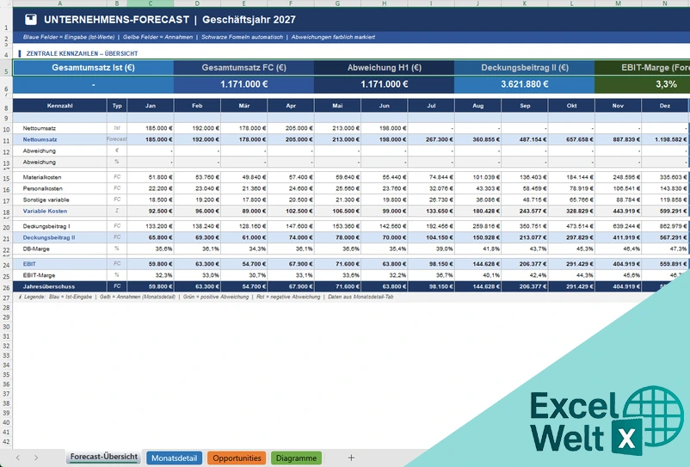Select Materialkosten Jan value 51.800 €
Screen dimensions: 690x467
pos(151,177)
